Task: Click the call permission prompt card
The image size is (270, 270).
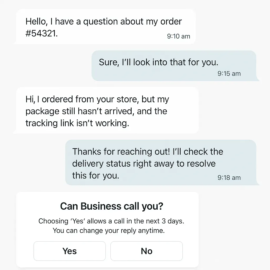Action: click(108, 229)
